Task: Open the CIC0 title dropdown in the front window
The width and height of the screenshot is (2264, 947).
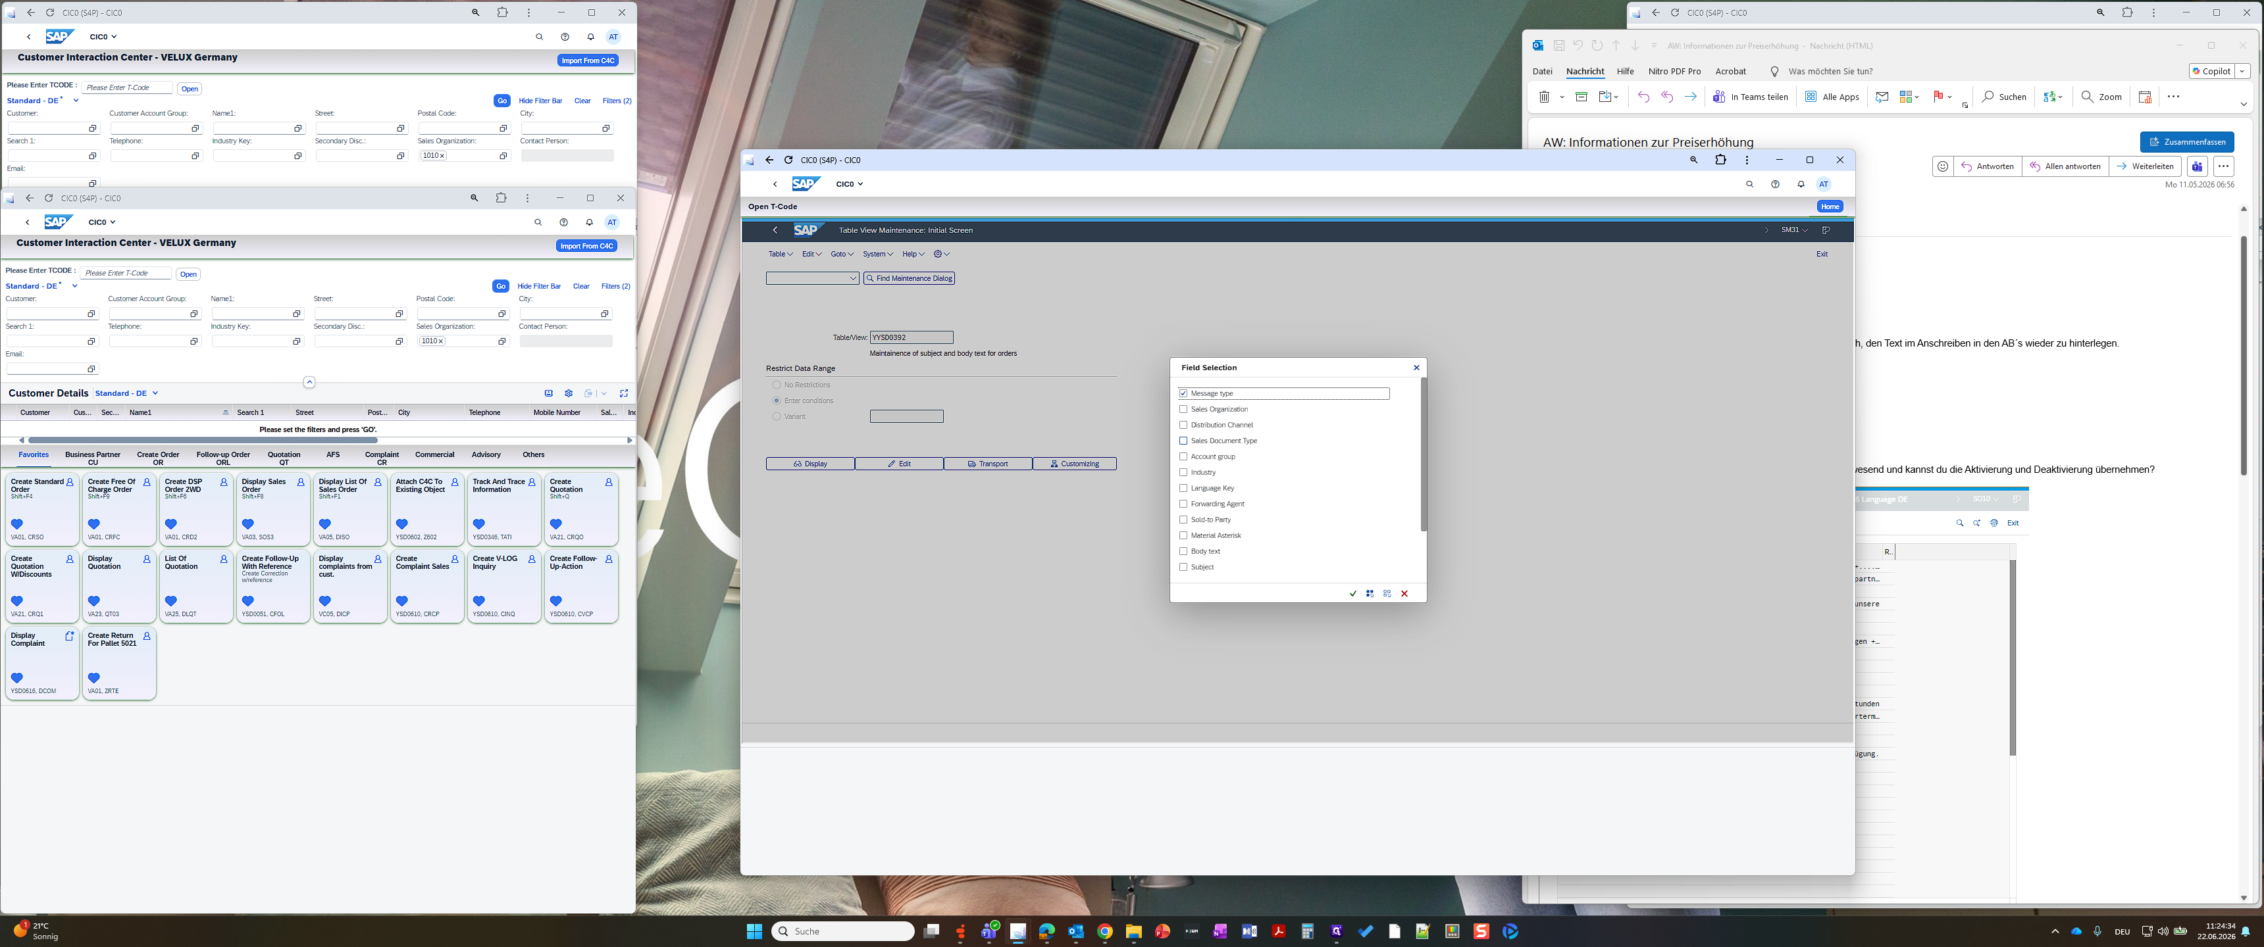Action: pos(849,185)
